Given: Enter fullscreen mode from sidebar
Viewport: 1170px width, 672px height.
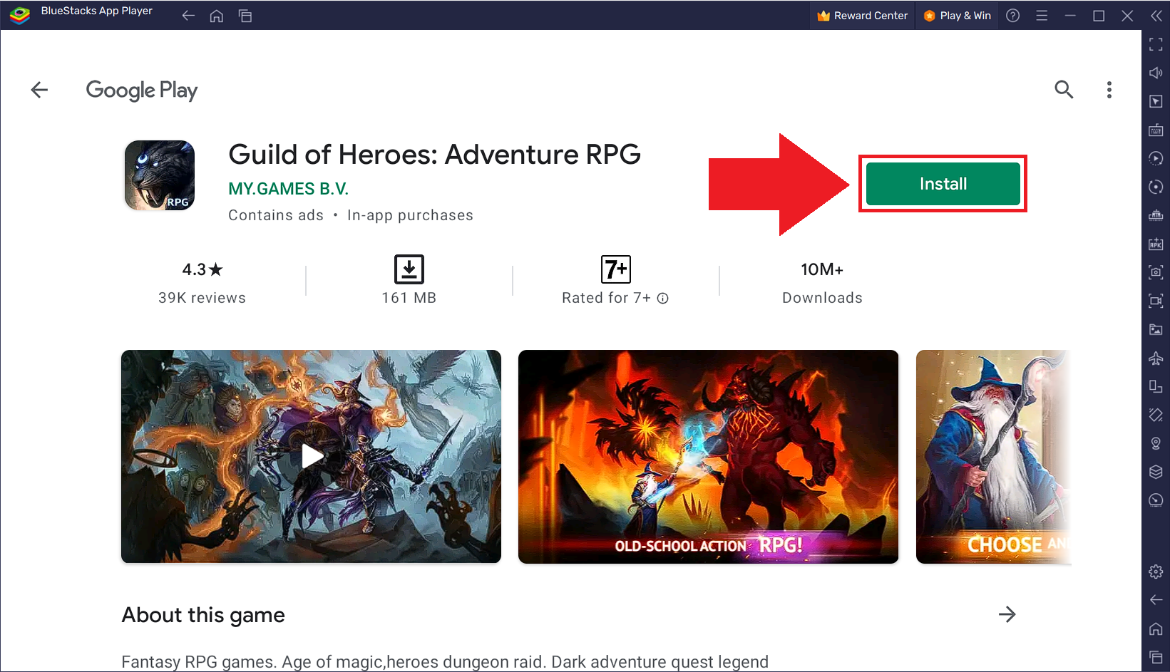Looking at the screenshot, I should pos(1156,44).
